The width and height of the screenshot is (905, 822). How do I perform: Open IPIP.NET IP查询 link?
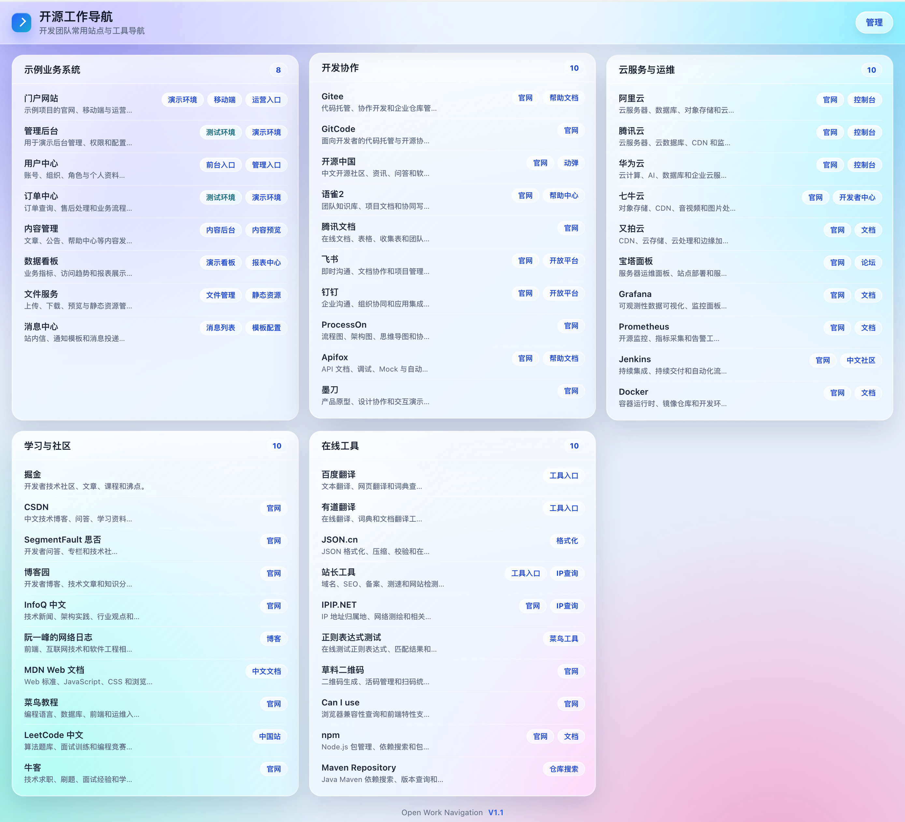click(x=567, y=606)
